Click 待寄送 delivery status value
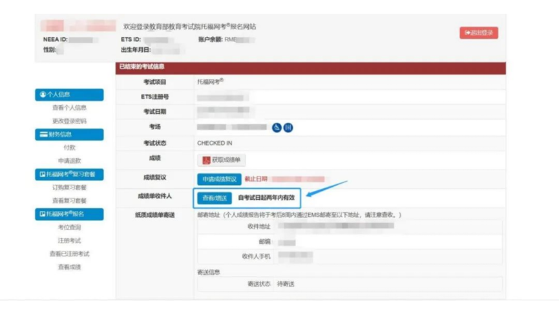Screen dimensions: 559x313 pyautogui.click(x=286, y=284)
